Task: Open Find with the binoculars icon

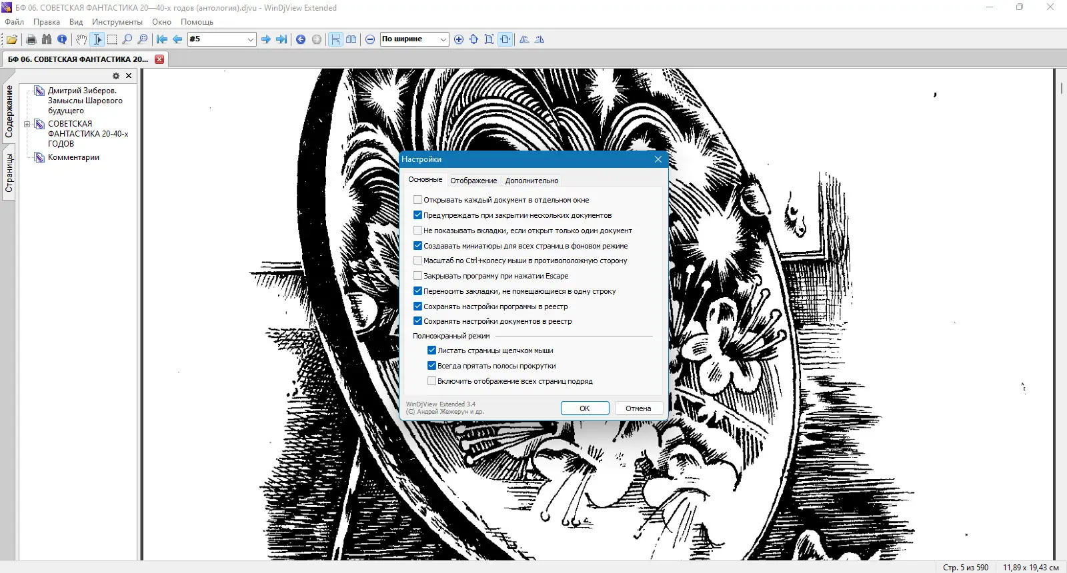Action: (46, 39)
